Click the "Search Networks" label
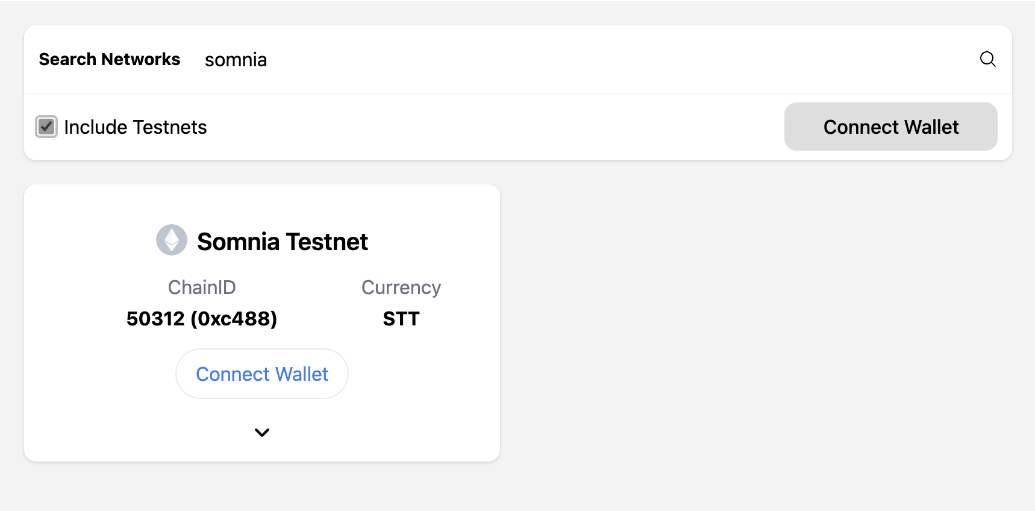 click(110, 59)
